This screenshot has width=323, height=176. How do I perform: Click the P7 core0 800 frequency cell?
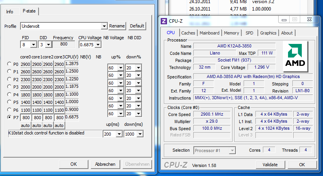click(26, 118)
